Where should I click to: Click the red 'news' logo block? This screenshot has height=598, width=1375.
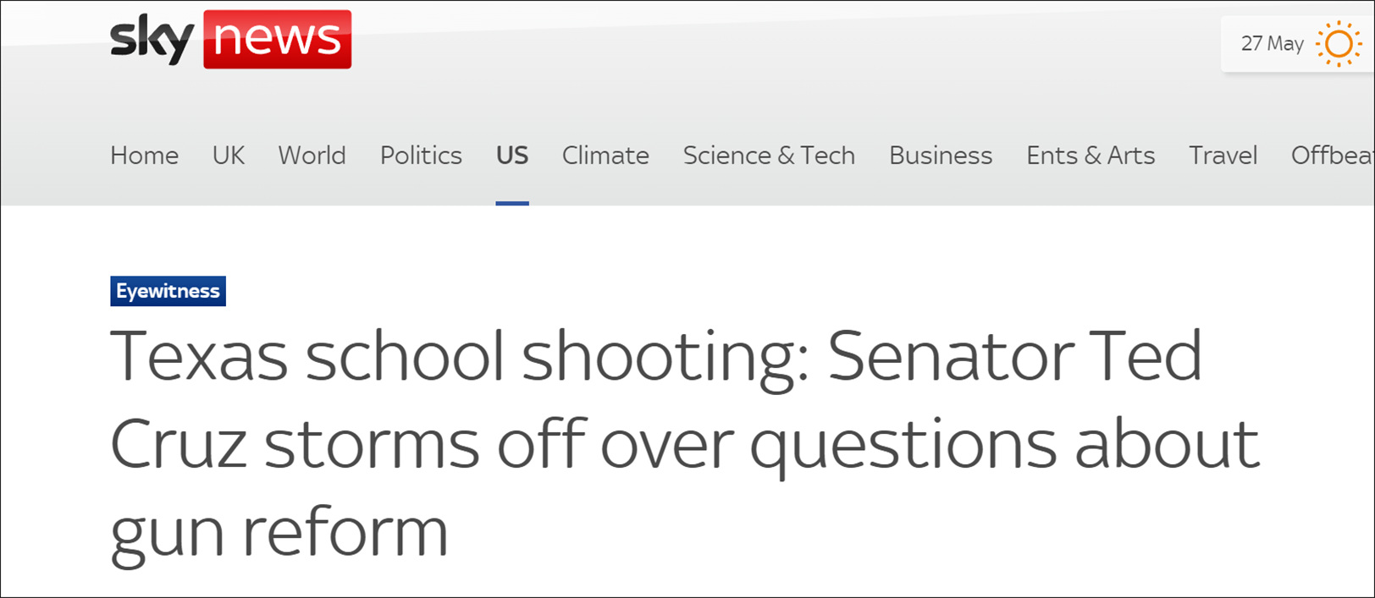[x=277, y=40]
